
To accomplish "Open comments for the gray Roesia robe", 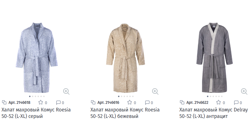I will (58, 102).
